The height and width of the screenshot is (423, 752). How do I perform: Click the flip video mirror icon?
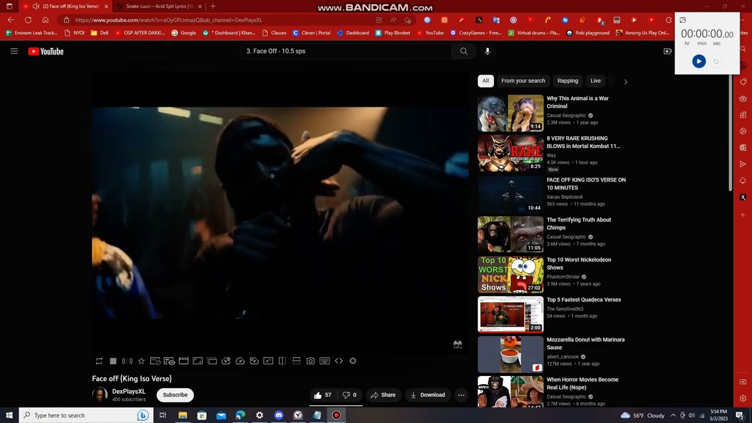click(282, 361)
